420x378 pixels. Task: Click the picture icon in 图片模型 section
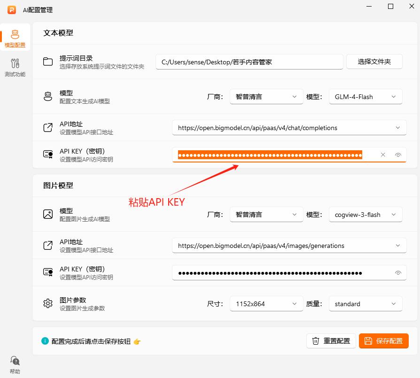(47, 214)
